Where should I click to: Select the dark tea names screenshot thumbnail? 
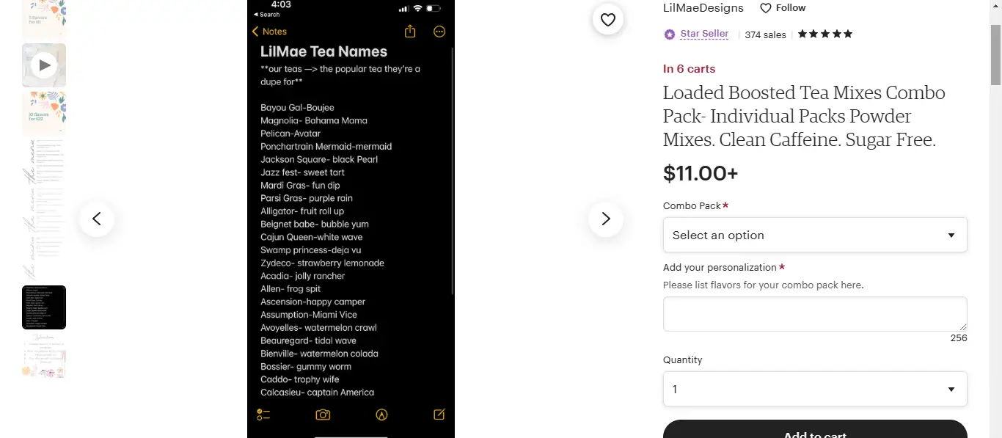coord(43,307)
